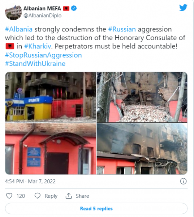Click the reply speech bubble icon

(x=38, y=196)
